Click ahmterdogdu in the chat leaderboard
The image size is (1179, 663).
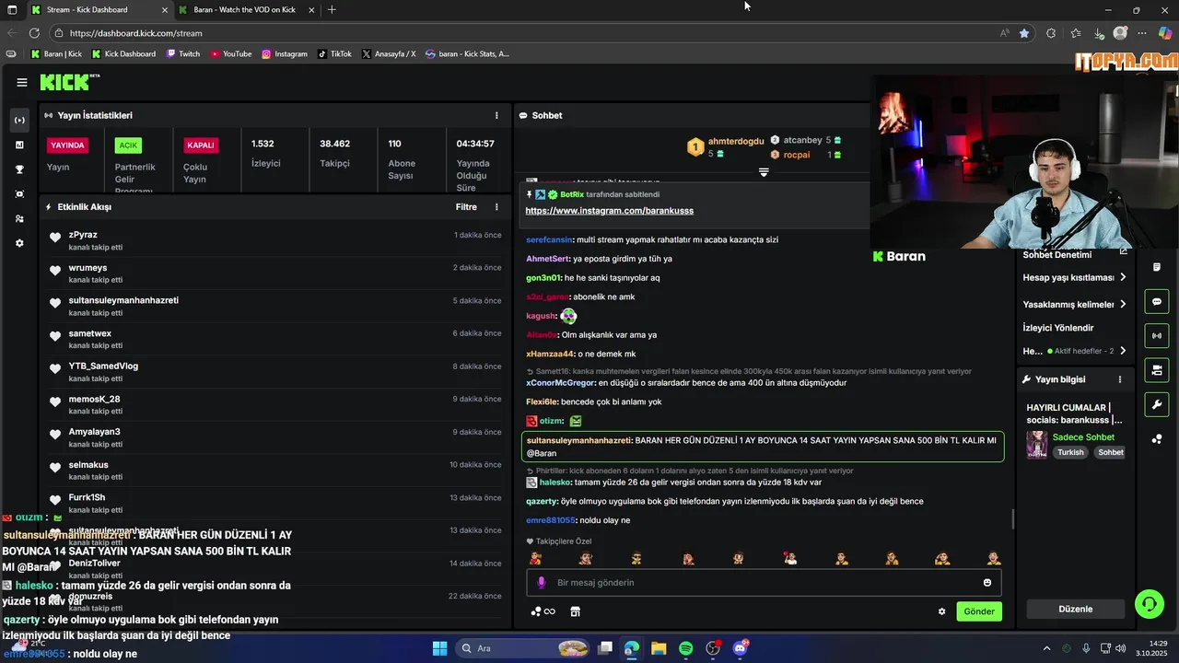point(736,141)
